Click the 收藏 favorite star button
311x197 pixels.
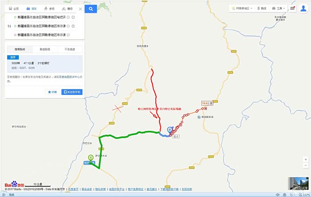coord(52,92)
